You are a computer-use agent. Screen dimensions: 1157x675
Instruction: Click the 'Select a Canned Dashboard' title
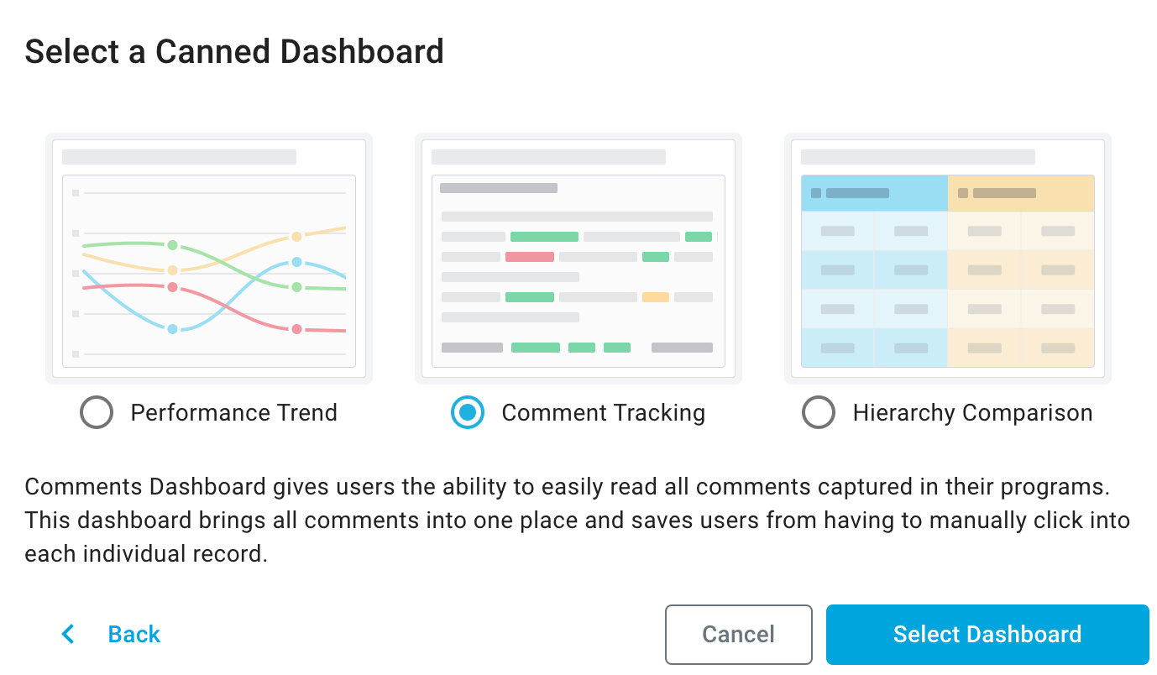point(234,52)
